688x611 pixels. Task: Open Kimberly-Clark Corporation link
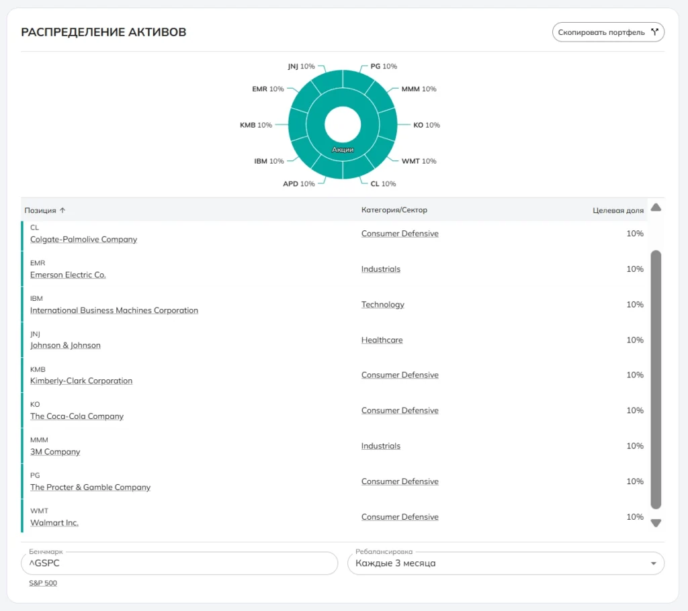[x=81, y=381]
